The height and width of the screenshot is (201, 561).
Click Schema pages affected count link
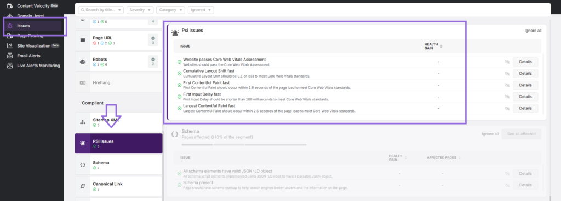pos(212,137)
